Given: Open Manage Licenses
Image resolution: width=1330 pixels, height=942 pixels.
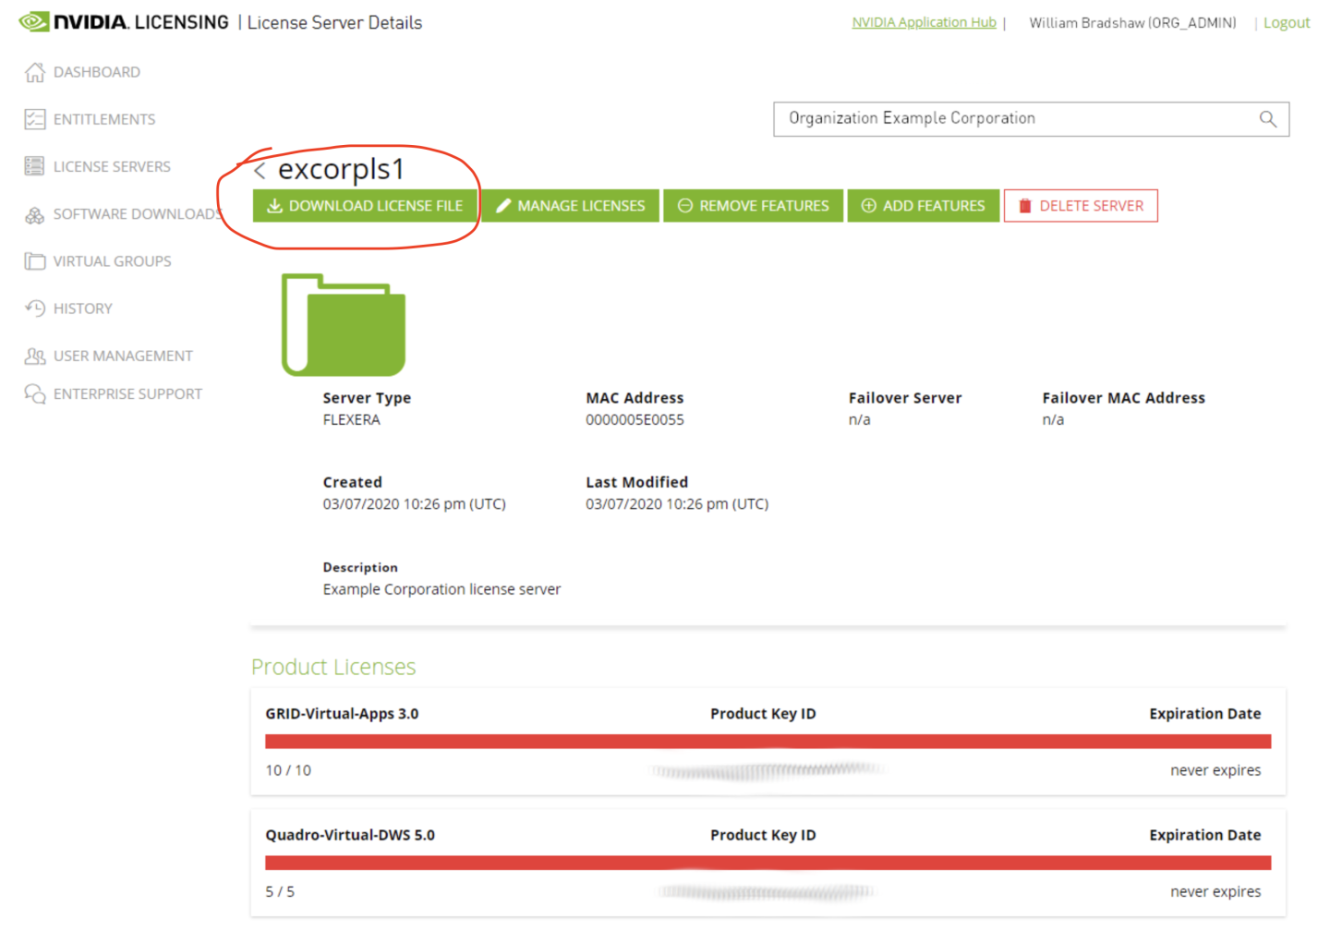Looking at the screenshot, I should click(x=570, y=206).
